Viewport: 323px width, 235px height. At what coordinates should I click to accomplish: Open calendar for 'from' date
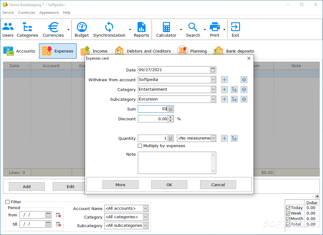tap(48, 215)
